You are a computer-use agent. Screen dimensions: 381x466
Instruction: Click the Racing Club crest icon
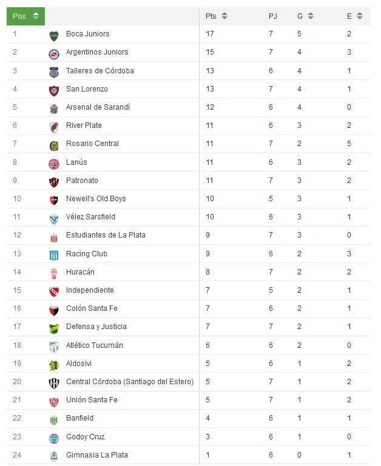[x=54, y=256]
